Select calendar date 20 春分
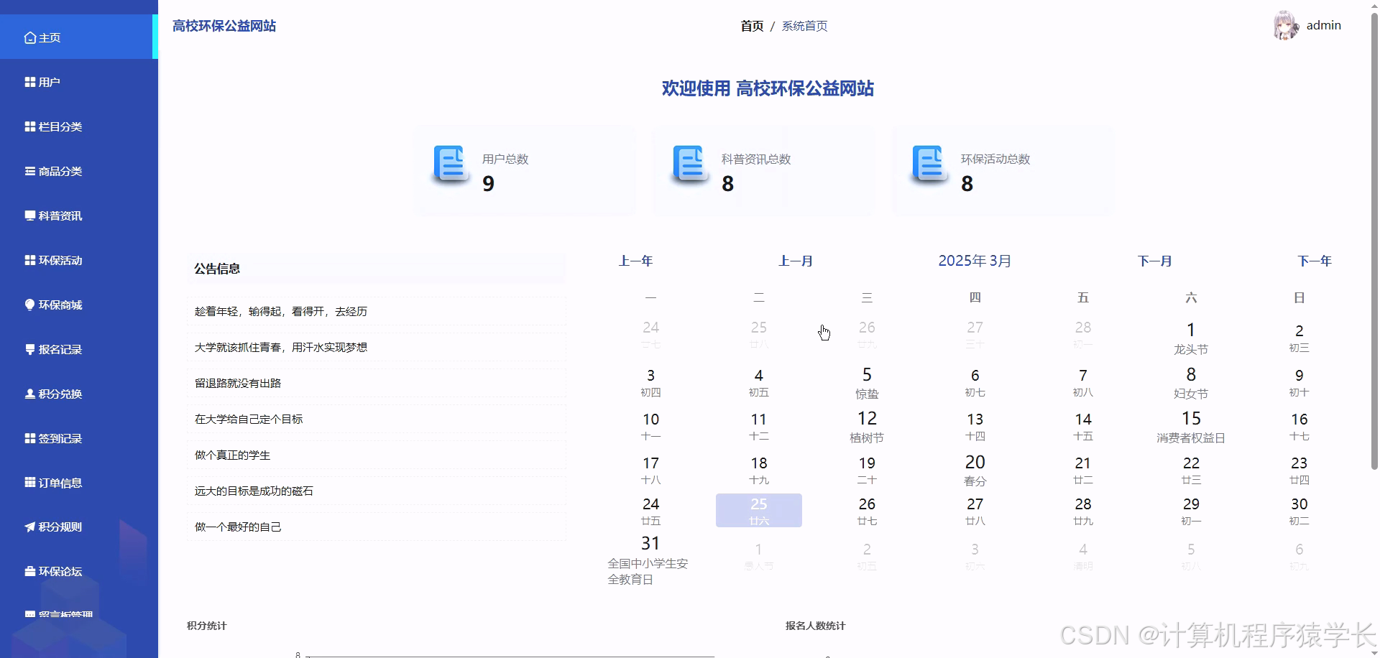 point(975,471)
